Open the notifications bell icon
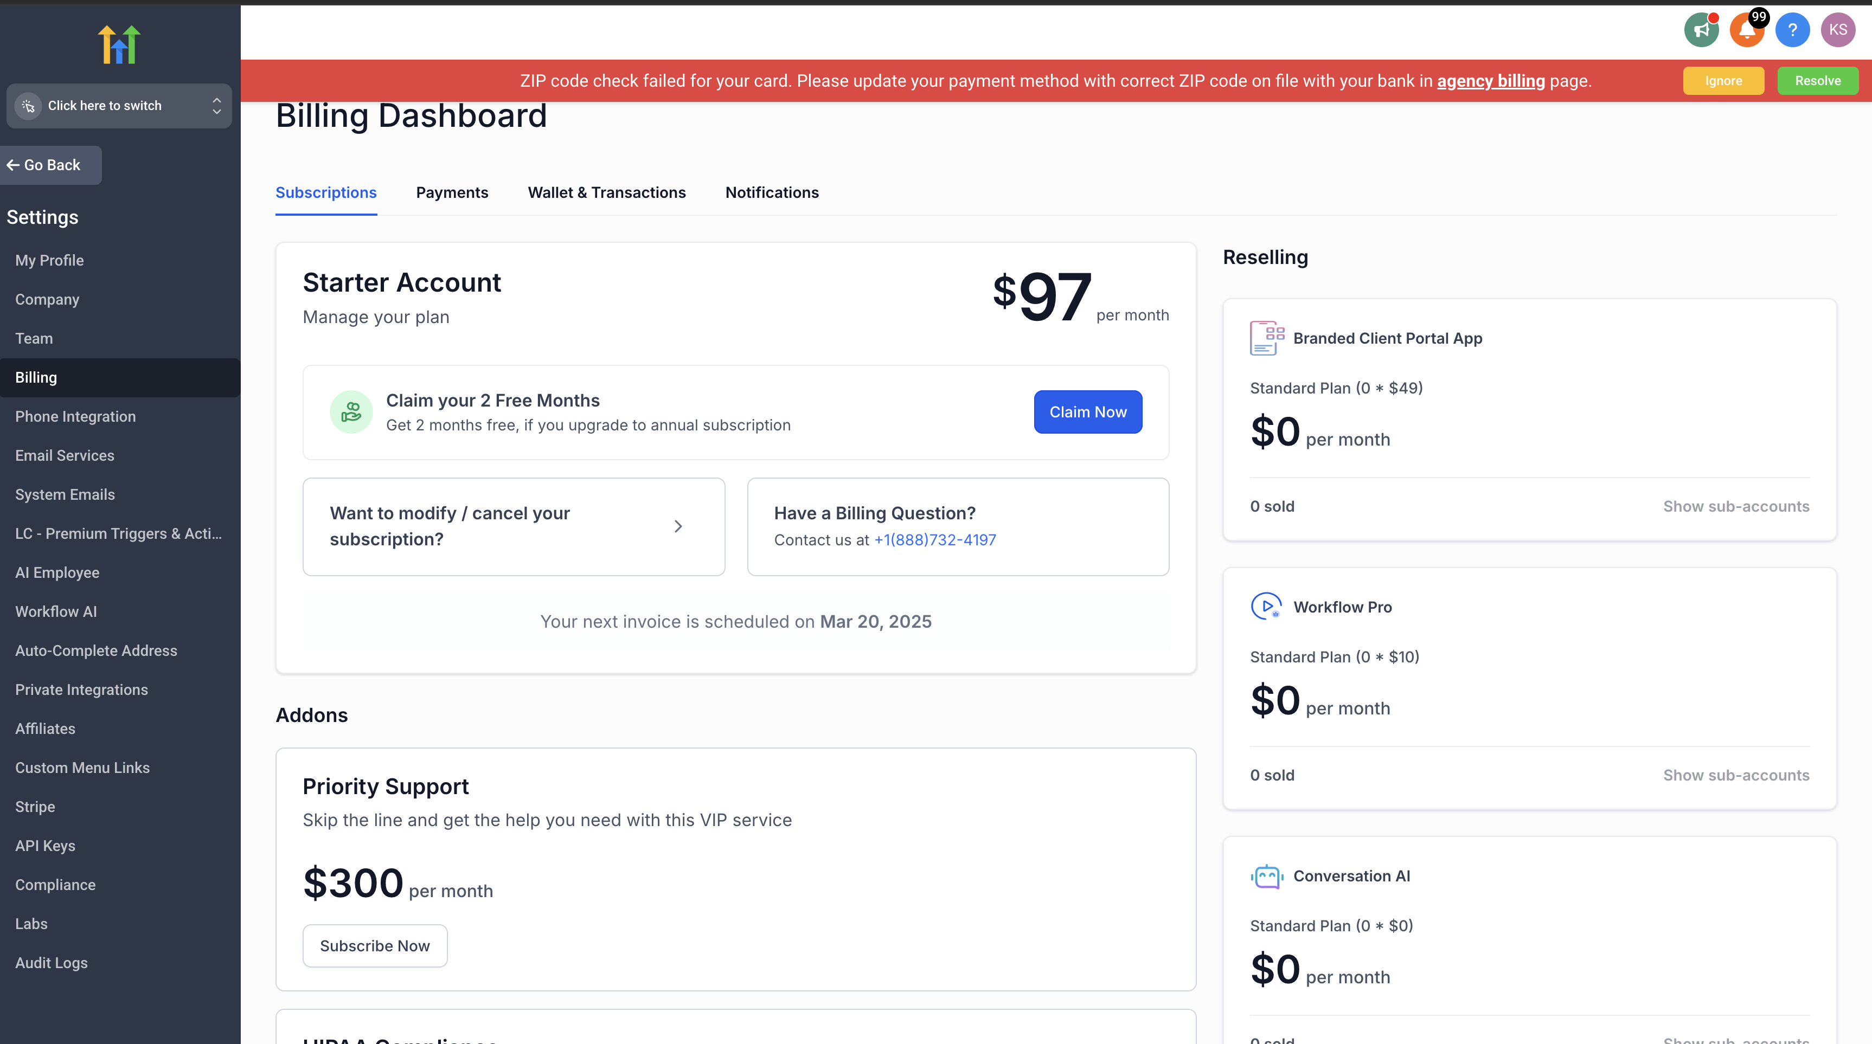This screenshot has height=1044, width=1872. click(1746, 30)
